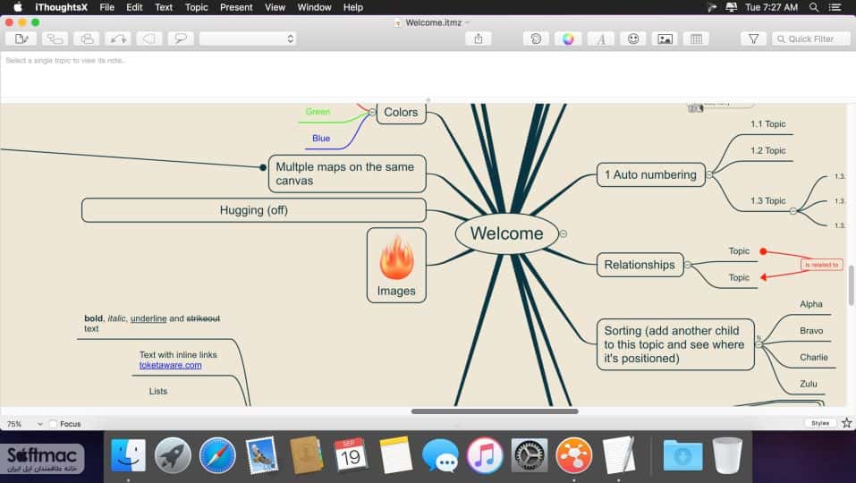The height and width of the screenshot is (483, 856).
Task: Select the 1.2 Topic node
Action: click(768, 150)
